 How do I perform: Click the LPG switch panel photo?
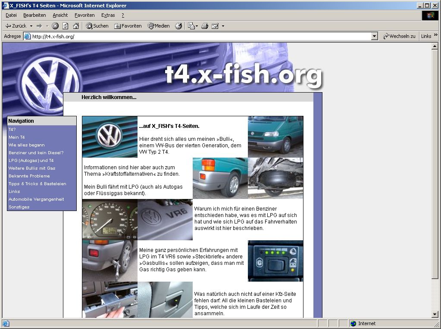pos(275,261)
